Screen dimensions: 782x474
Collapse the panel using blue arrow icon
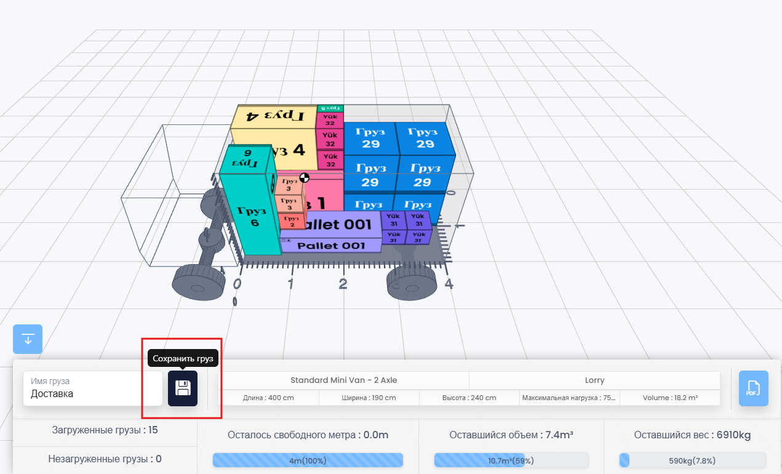pos(27,339)
